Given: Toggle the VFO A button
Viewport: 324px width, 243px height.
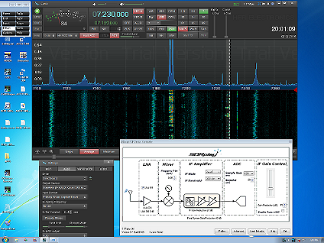Looking at the screenshot, I should pos(138,11).
